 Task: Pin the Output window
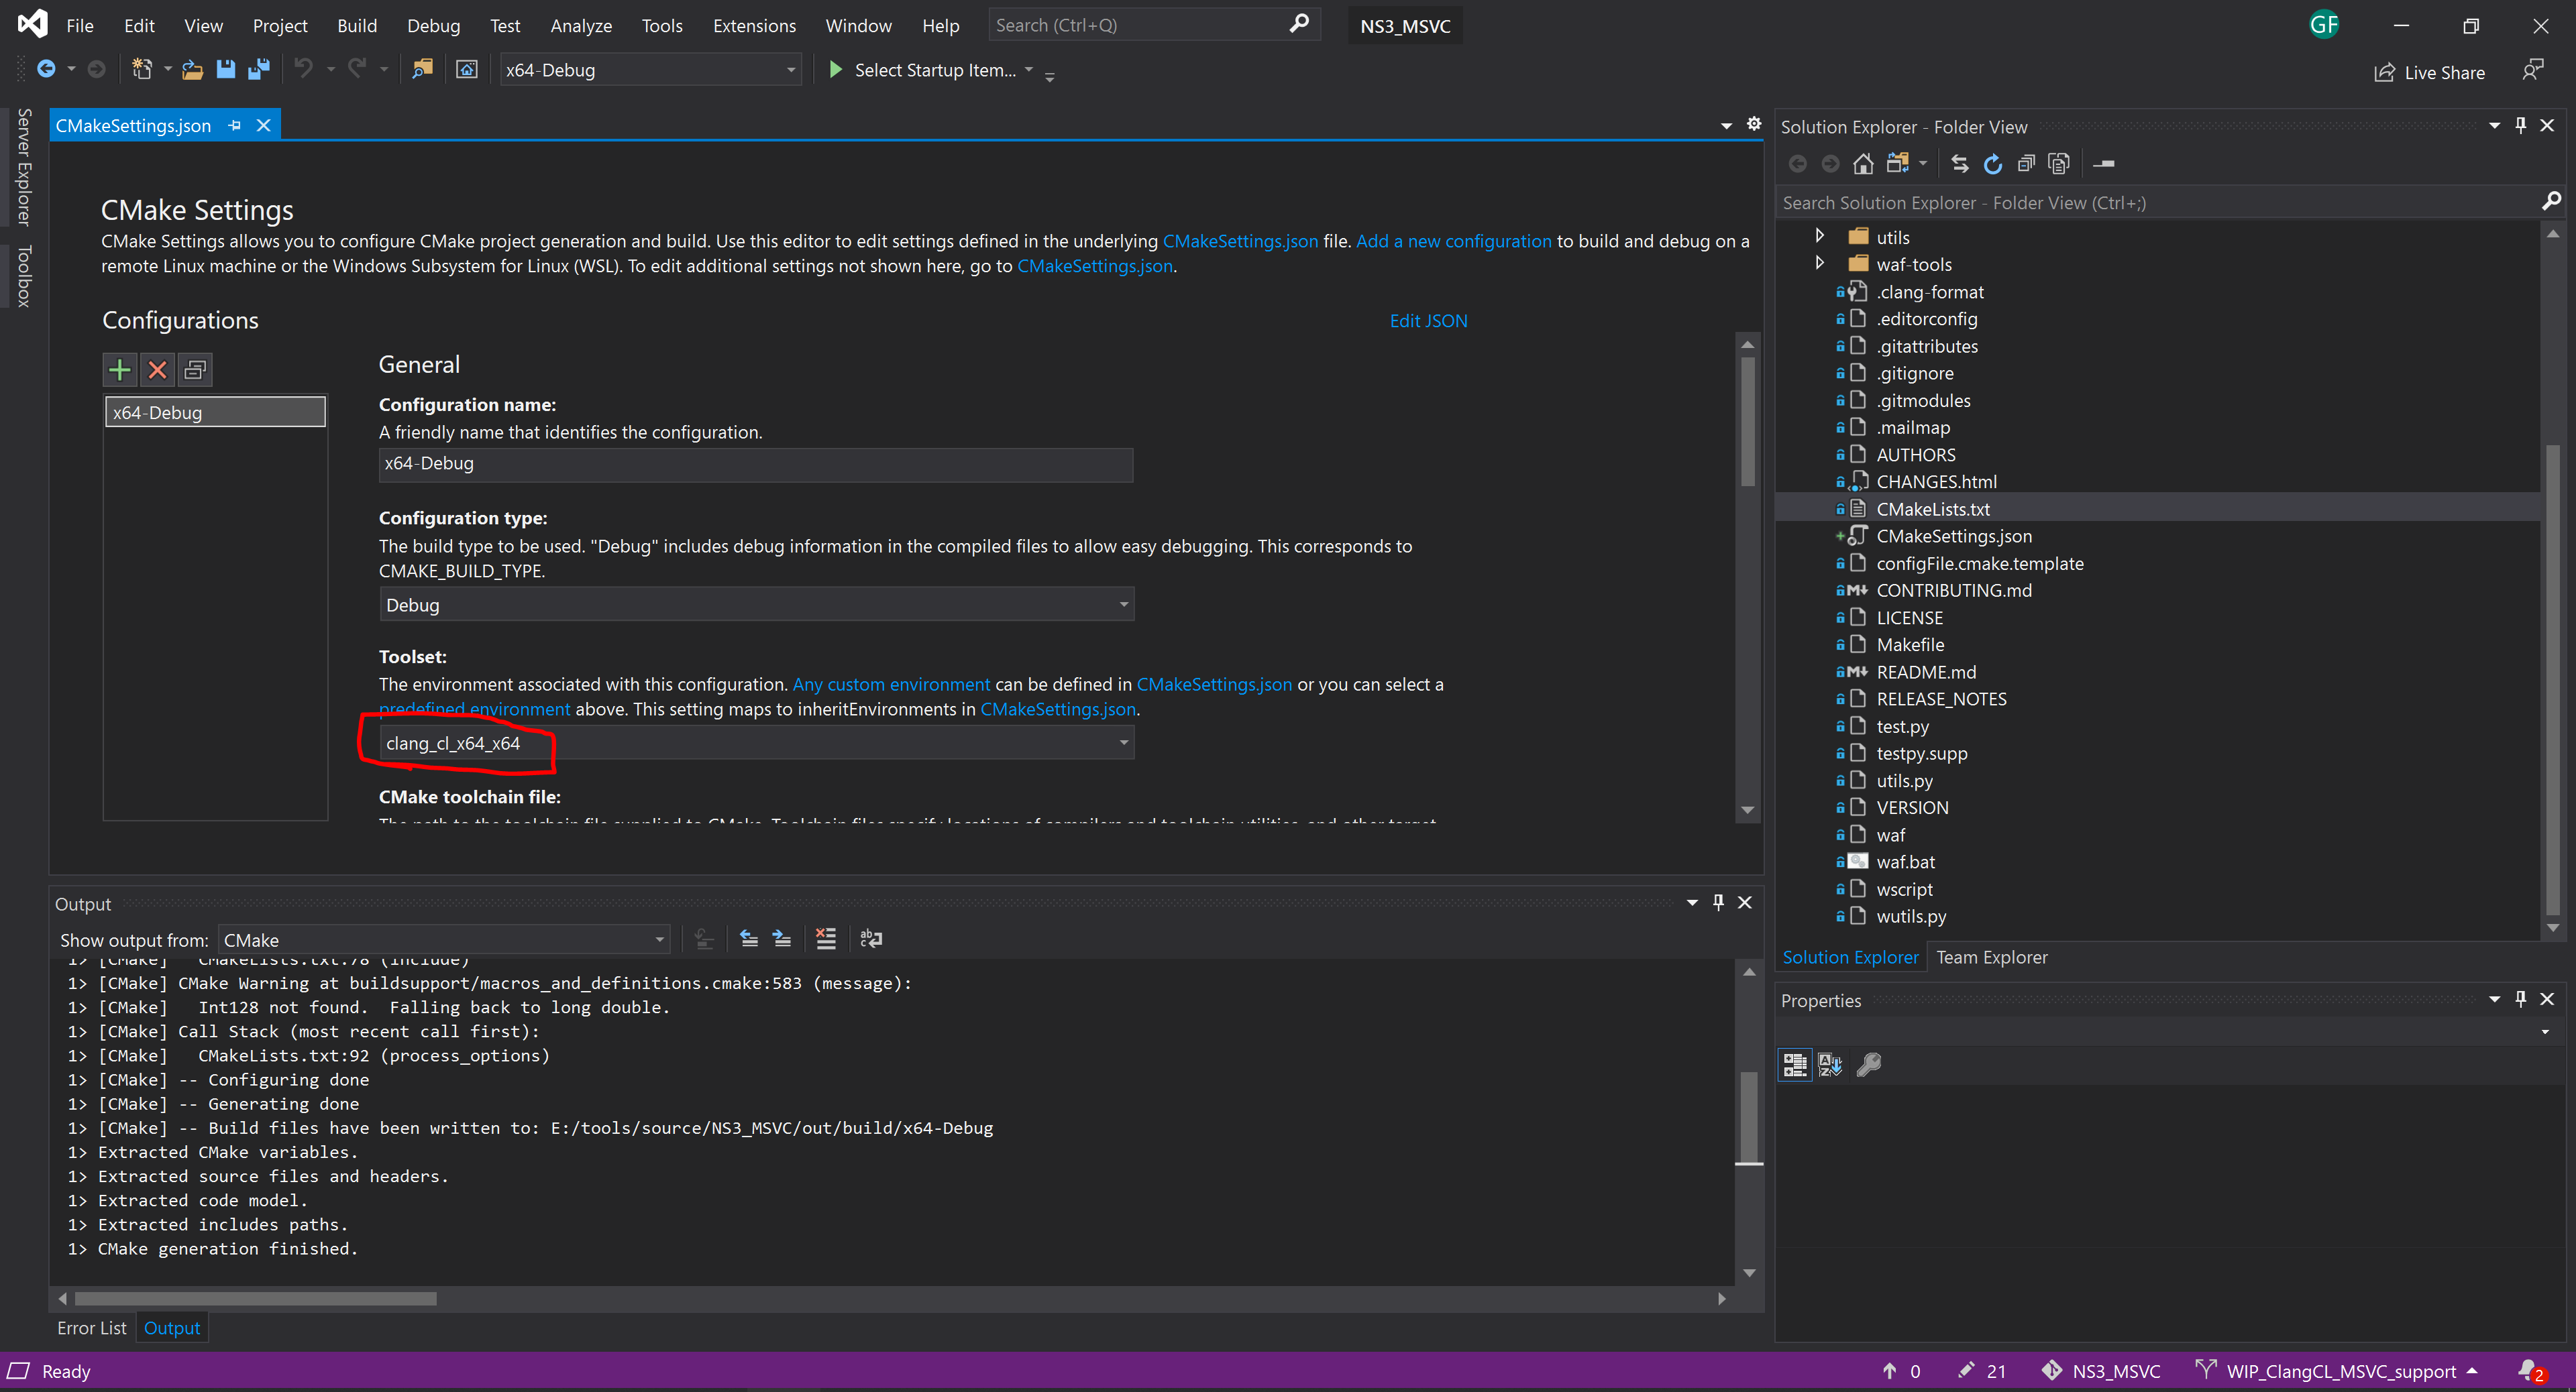coord(1717,903)
